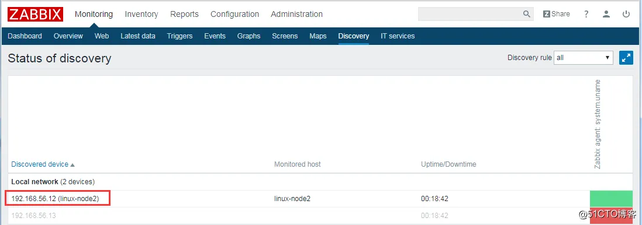Viewport: 642px width, 225px height.
Task: Click the sort arrow beside Discovered device
Action: tap(73, 165)
